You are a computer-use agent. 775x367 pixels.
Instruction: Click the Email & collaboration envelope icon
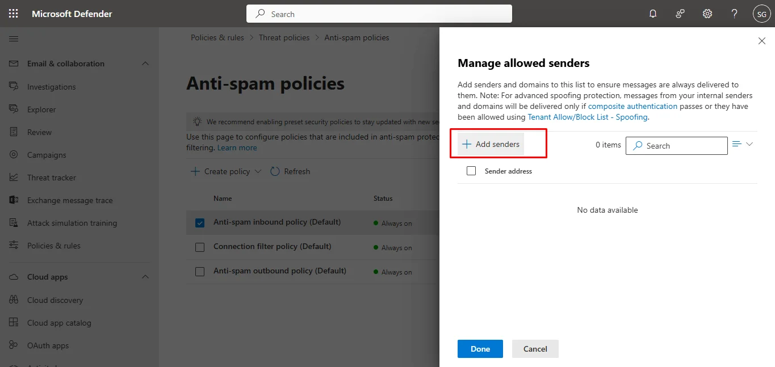click(15, 64)
